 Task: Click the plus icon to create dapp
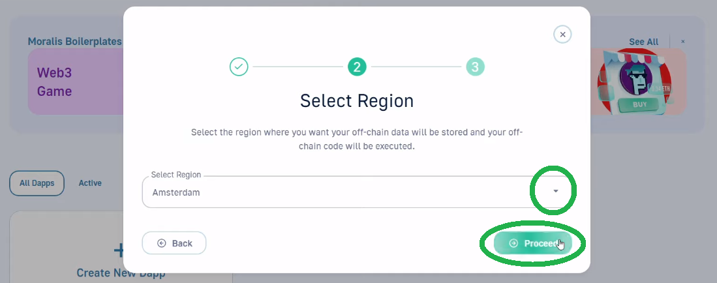[119, 250]
